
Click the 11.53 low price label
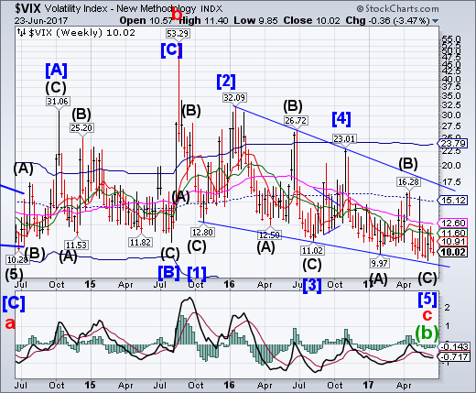(76, 245)
